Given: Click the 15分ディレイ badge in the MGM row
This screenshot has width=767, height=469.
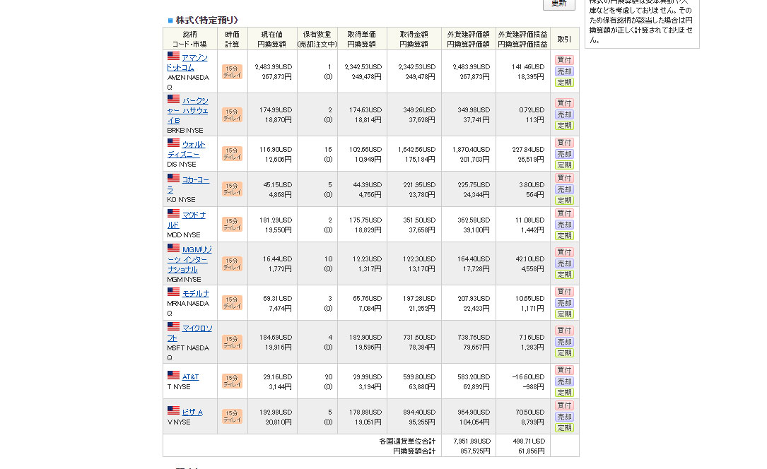Looking at the screenshot, I should click(232, 264).
